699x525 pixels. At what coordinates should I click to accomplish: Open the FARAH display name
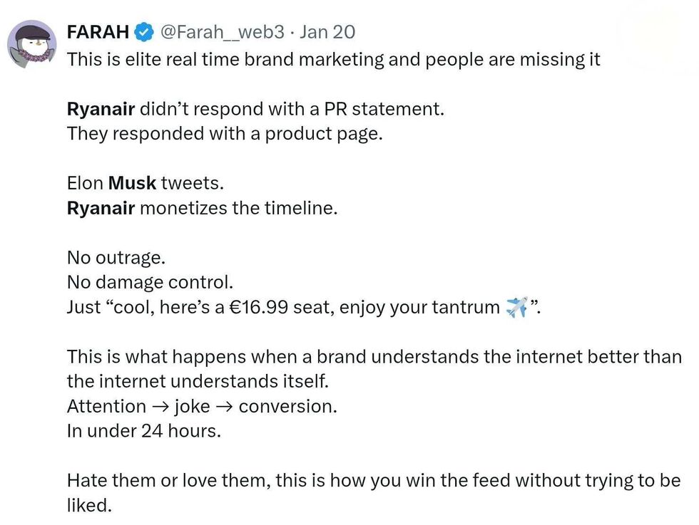(98, 33)
